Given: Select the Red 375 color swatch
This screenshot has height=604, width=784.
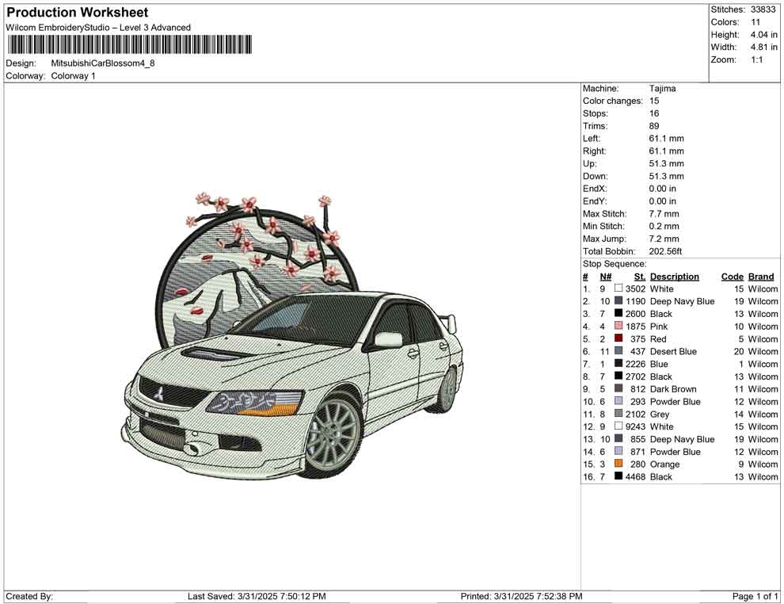Looking at the screenshot, I should point(618,338).
